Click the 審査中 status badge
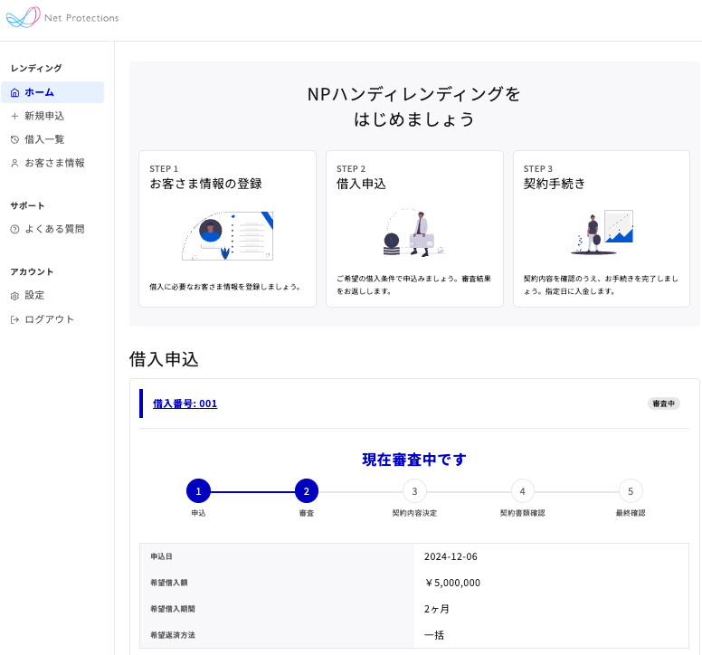The width and height of the screenshot is (702, 655). [663, 403]
